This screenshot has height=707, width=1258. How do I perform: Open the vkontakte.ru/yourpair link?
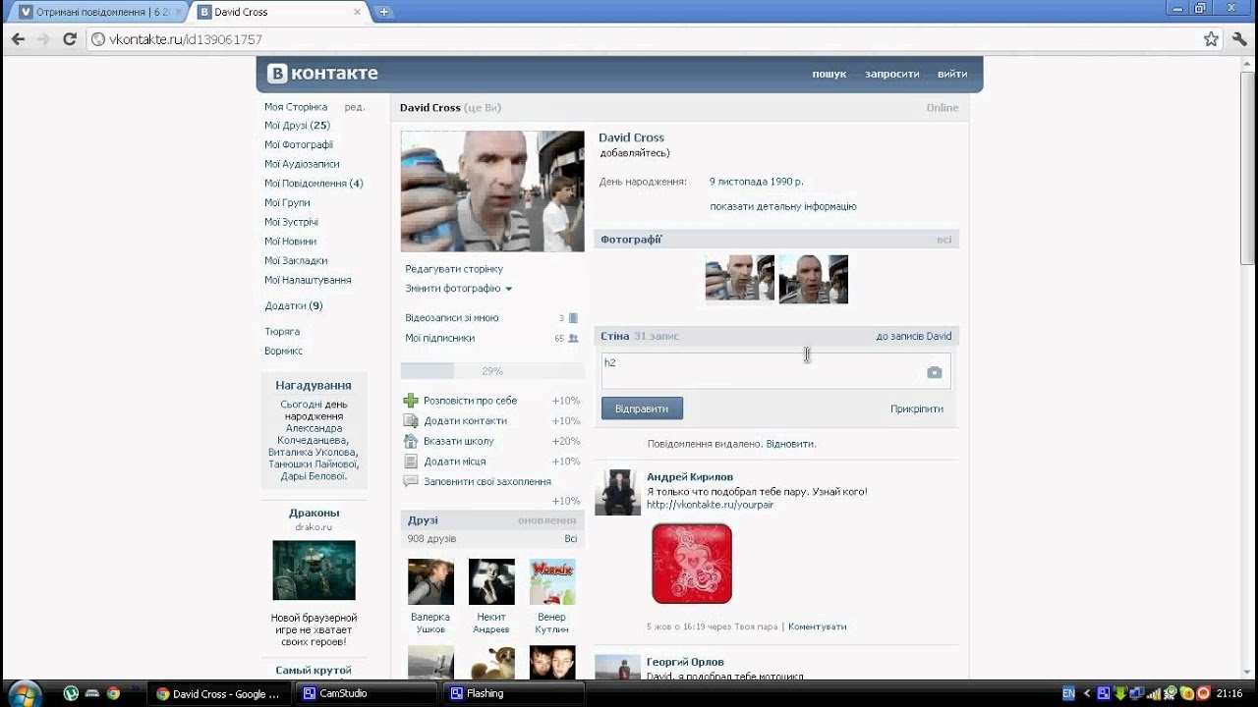[710, 505]
